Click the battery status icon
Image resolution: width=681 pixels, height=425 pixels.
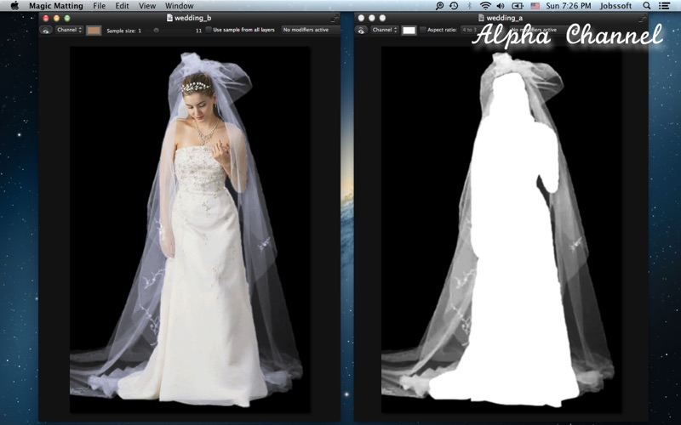[518, 6]
